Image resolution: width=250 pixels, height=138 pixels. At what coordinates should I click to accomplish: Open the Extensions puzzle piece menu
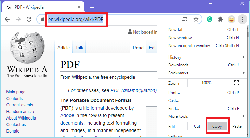[221, 19]
